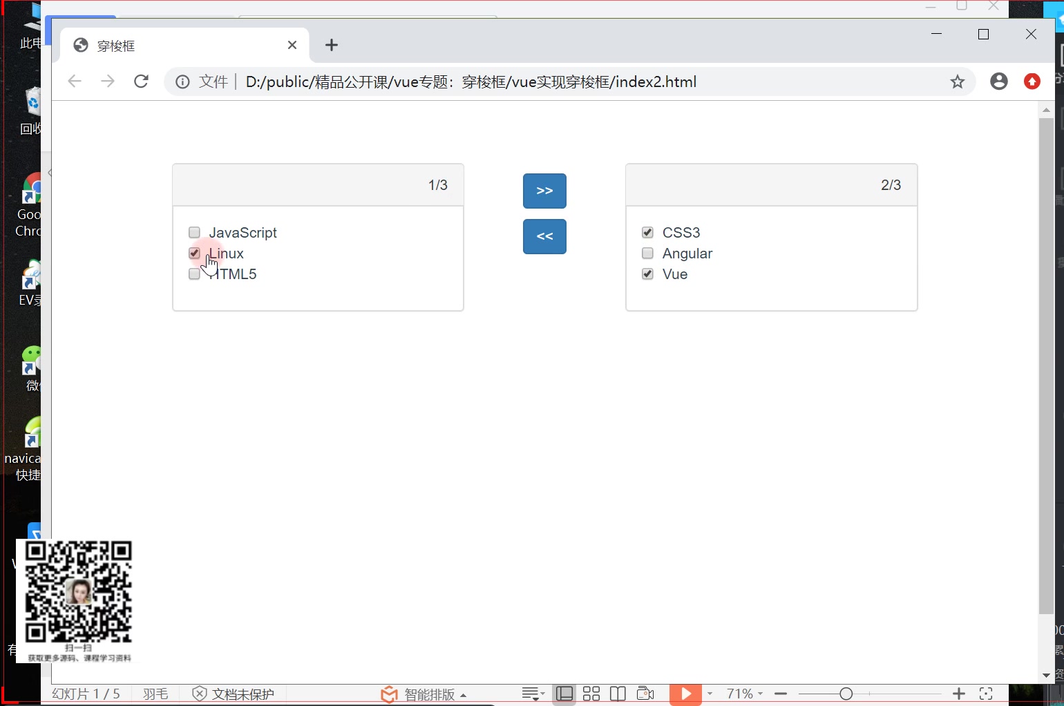The height and width of the screenshot is (706, 1064).
Task: Click the Vue label text
Action: pos(675,274)
